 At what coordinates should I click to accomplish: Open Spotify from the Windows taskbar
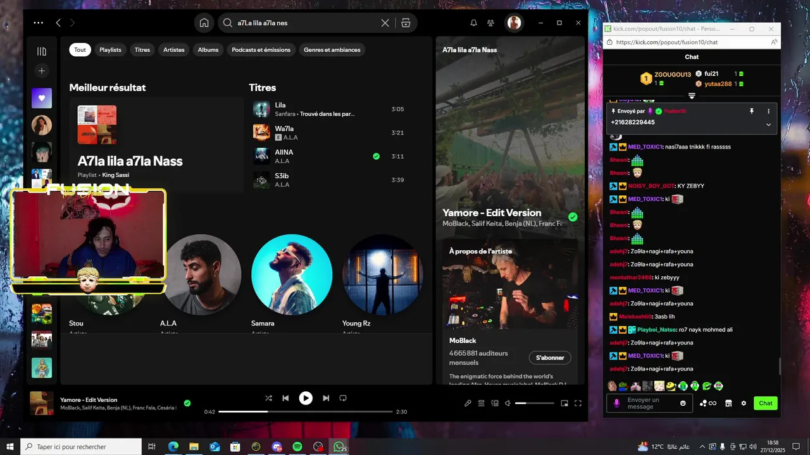tap(297, 447)
